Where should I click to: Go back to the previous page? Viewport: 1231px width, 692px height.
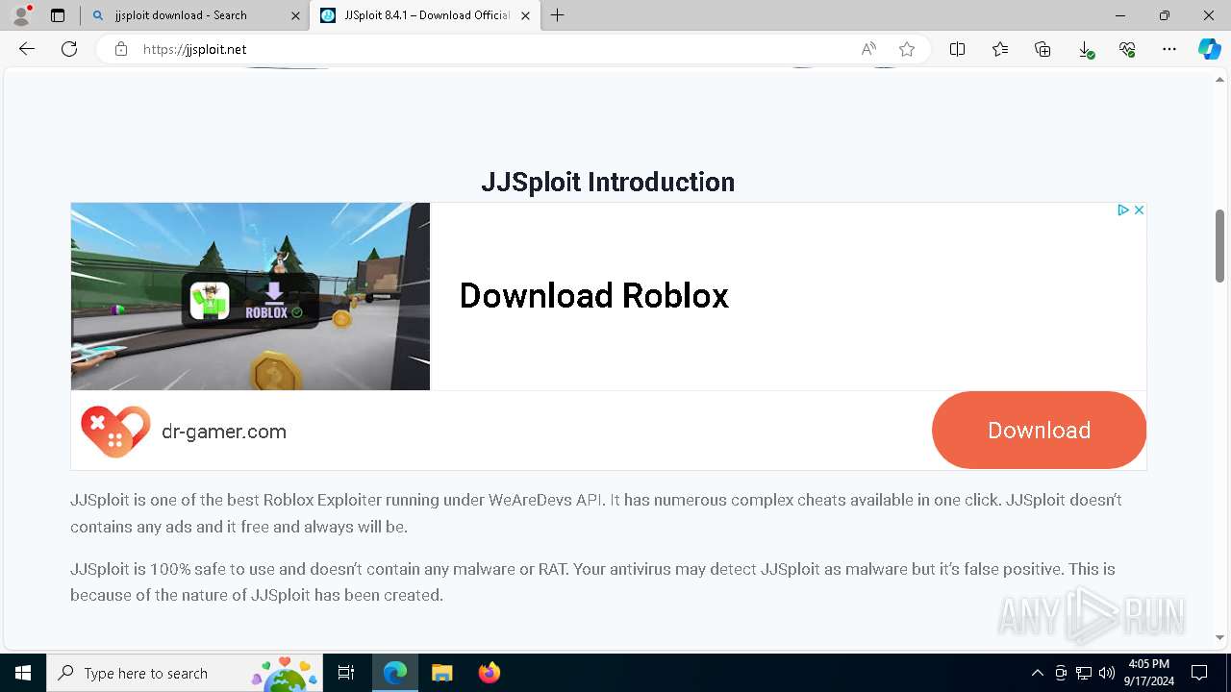(27, 49)
